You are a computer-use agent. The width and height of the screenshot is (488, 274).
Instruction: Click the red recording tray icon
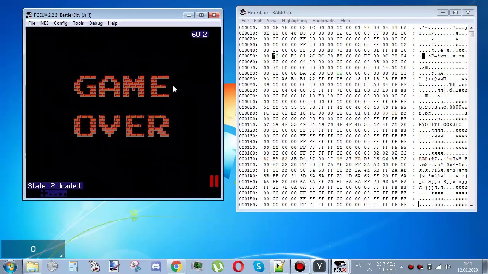point(411,267)
